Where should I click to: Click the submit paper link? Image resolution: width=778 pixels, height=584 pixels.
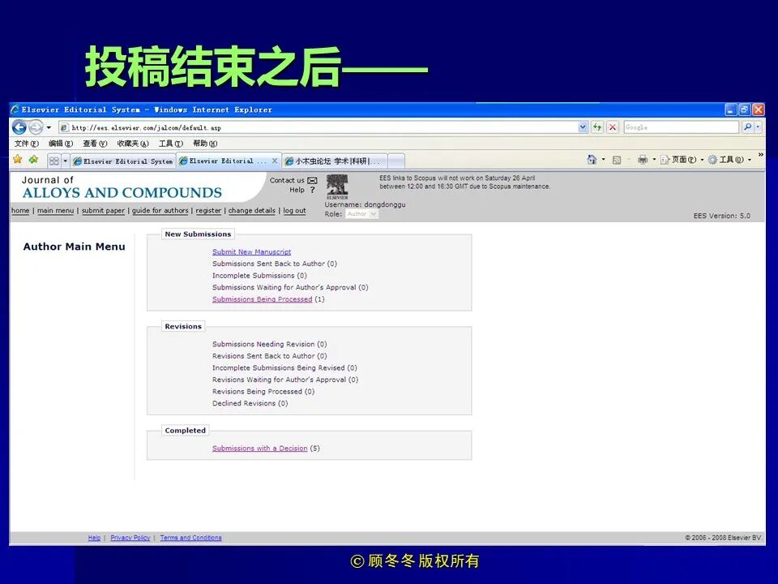(x=103, y=211)
